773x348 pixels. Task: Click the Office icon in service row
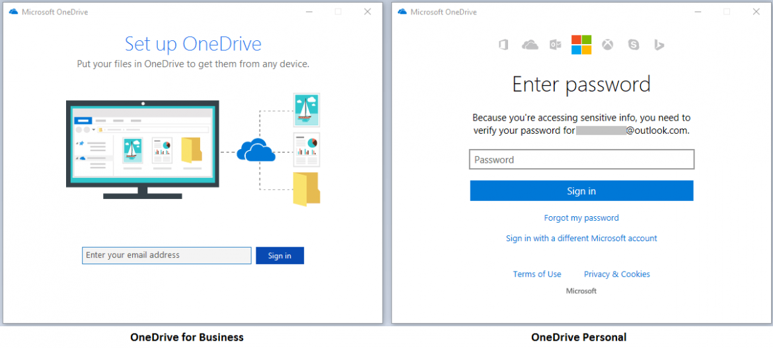coord(503,45)
